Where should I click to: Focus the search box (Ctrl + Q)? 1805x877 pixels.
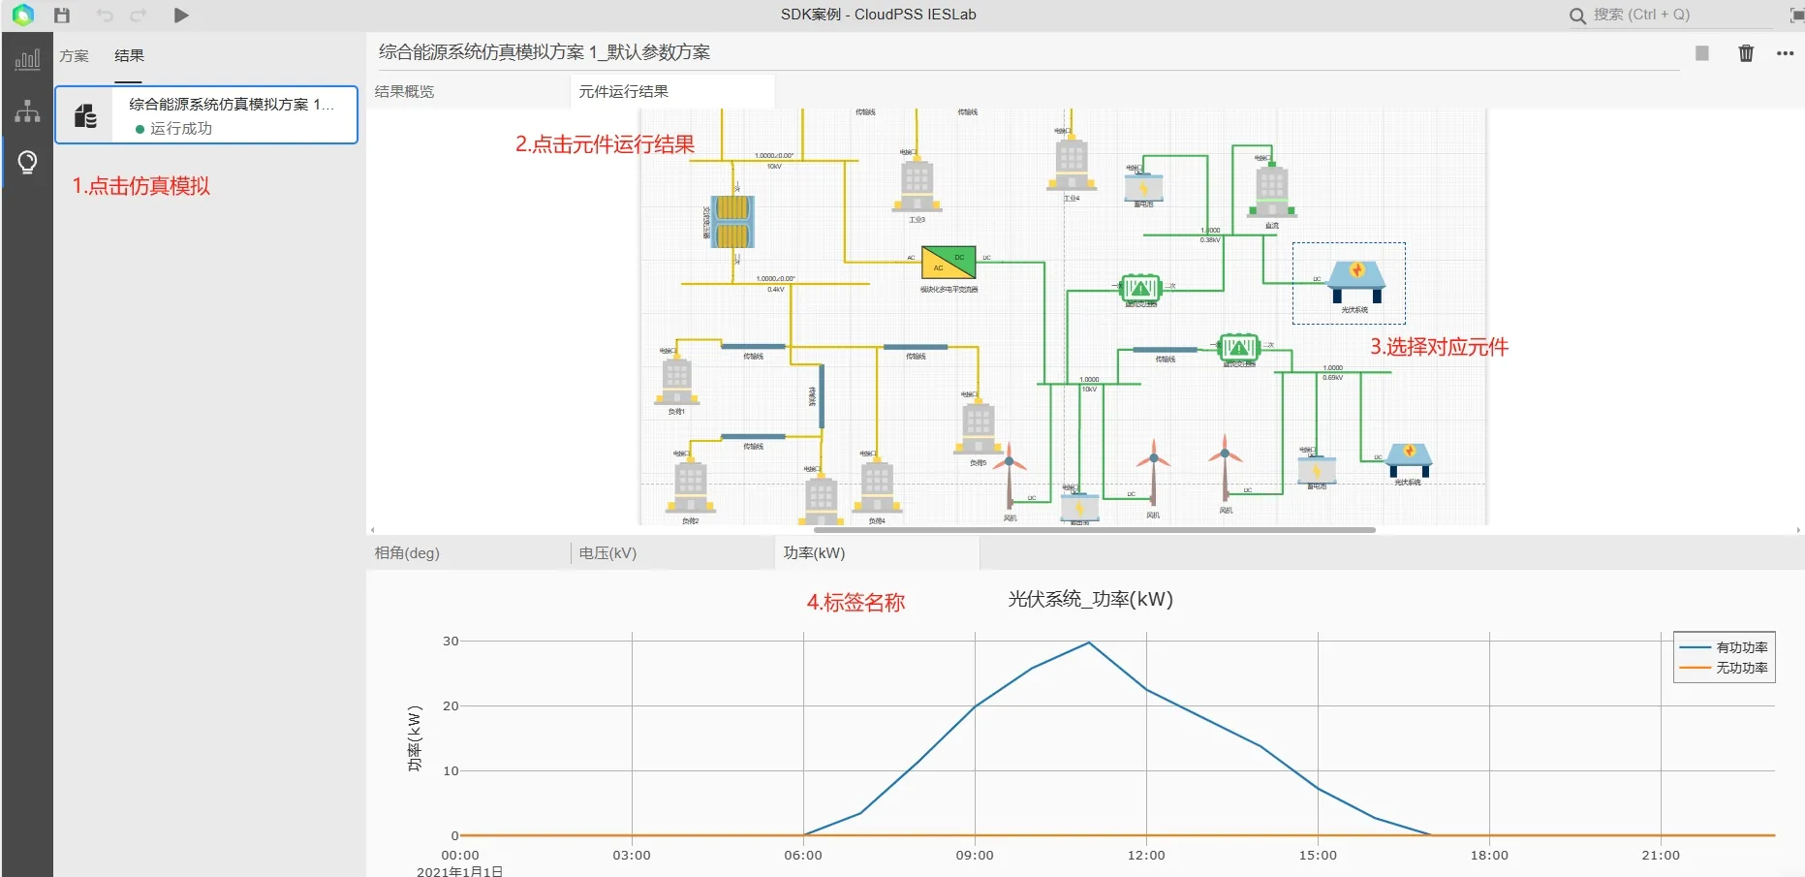point(1681,15)
